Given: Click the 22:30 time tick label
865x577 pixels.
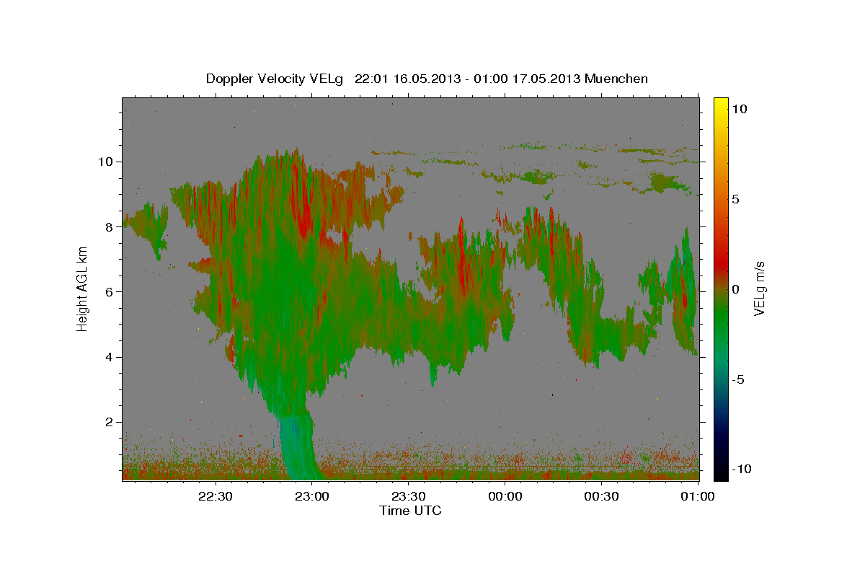Looking at the screenshot, I should click(x=216, y=496).
